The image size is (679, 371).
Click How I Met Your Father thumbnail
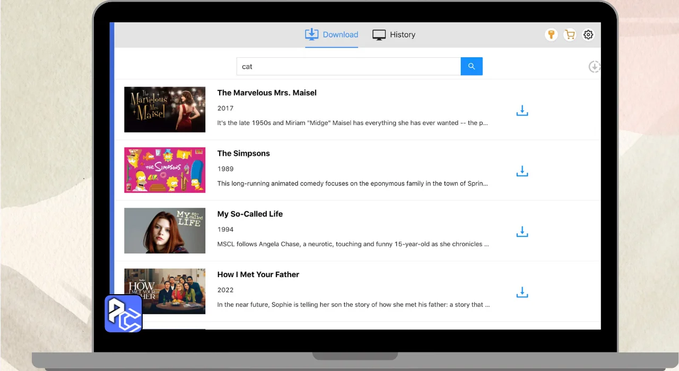coord(165,291)
